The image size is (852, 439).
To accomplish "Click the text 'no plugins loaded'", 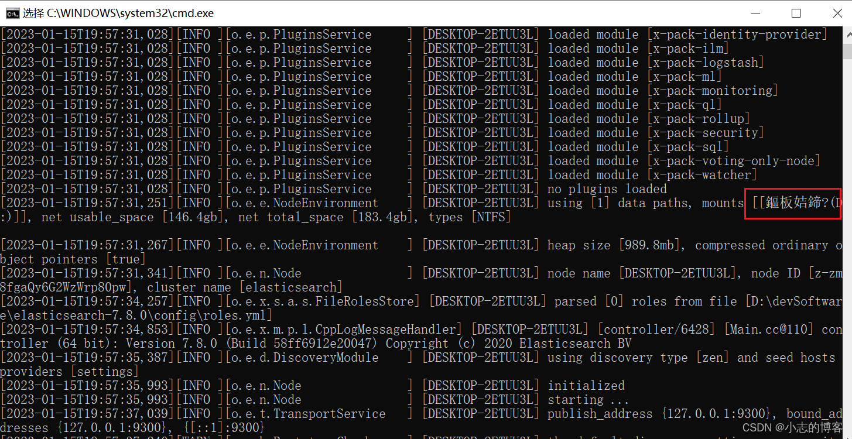I will coord(607,189).
